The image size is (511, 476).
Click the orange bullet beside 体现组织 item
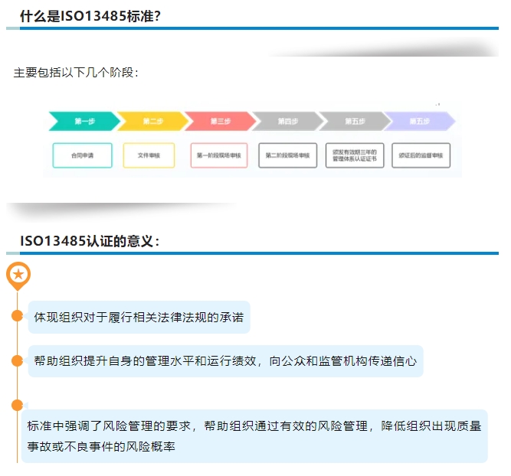pos(17,317)
